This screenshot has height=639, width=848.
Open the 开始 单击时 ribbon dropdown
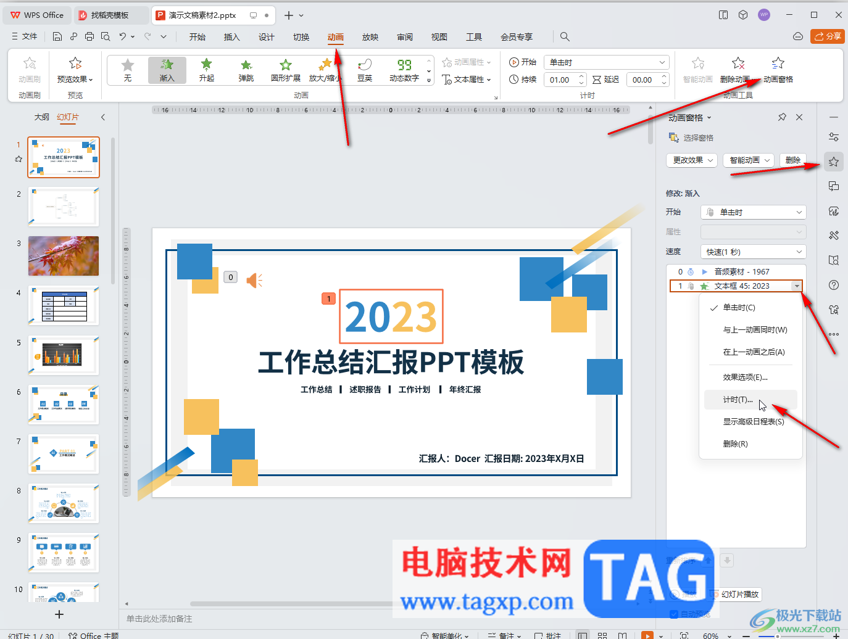coord(607,62)
